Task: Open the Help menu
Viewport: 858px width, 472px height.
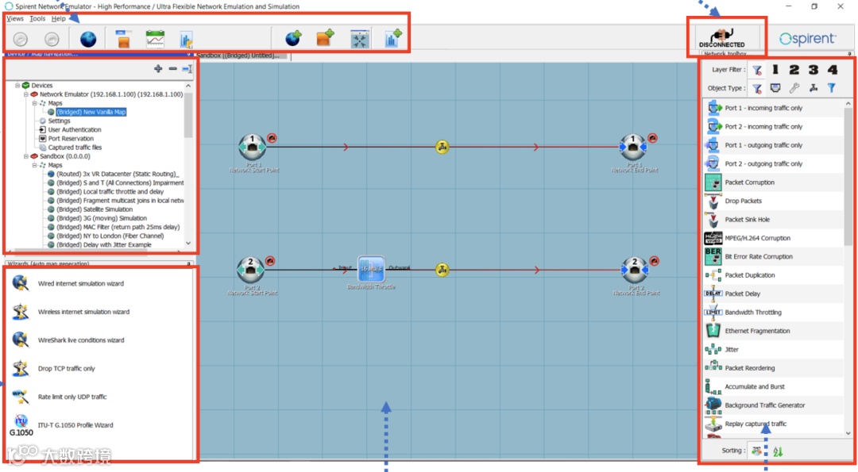Action: (x=59, y=18)
